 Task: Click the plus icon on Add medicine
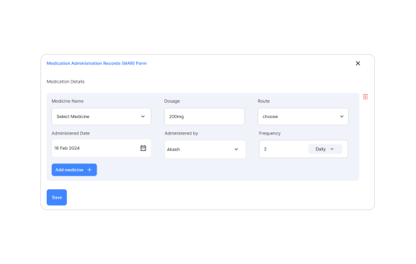click(89, 170)
